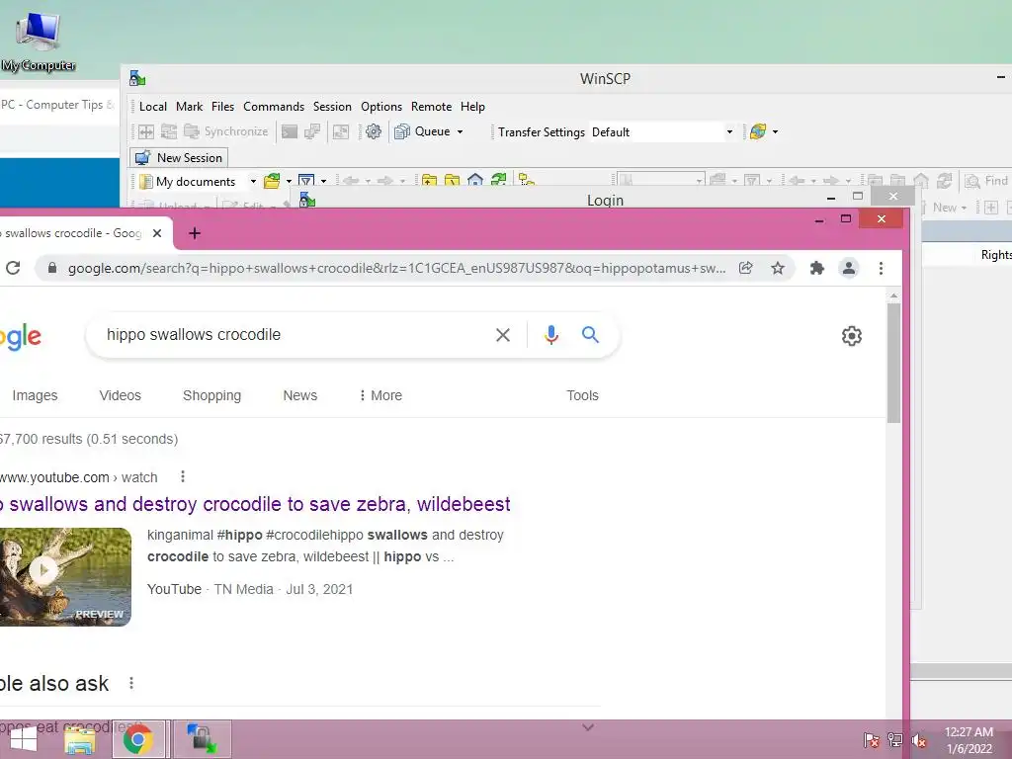Open the Mark menu in WinSCP
1012x759 pixels.
pyautogui.click(x=189, y=107)
